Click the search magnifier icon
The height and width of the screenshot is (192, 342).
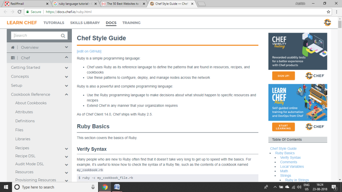click(x=63, y=36)
